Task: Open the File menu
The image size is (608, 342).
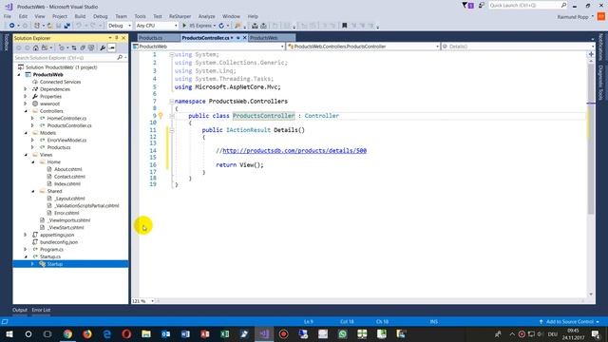Action: point(8,16)
